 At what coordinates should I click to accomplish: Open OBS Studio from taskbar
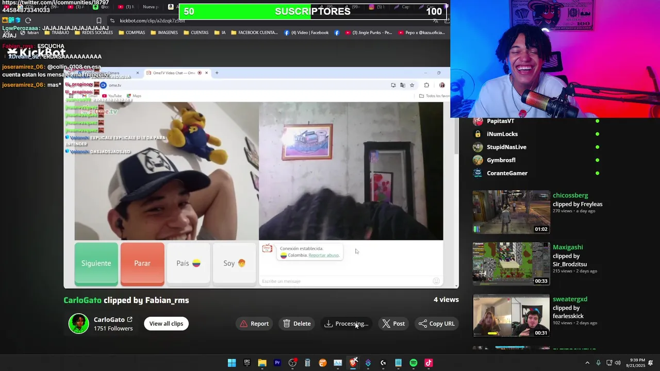pos(292,363)
